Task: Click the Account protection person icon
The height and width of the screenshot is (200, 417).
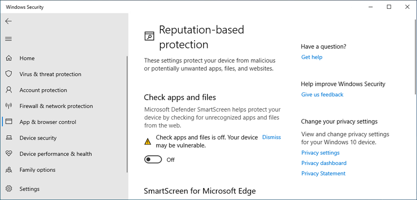Action: [x=8, y=90]
